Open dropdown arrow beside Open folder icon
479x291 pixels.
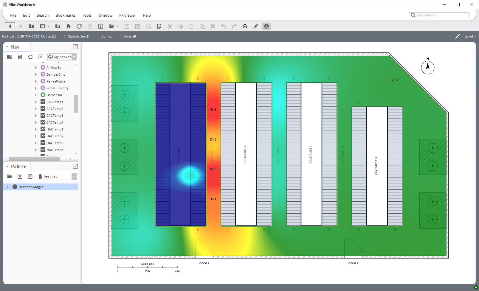click(x=117, y=26)
